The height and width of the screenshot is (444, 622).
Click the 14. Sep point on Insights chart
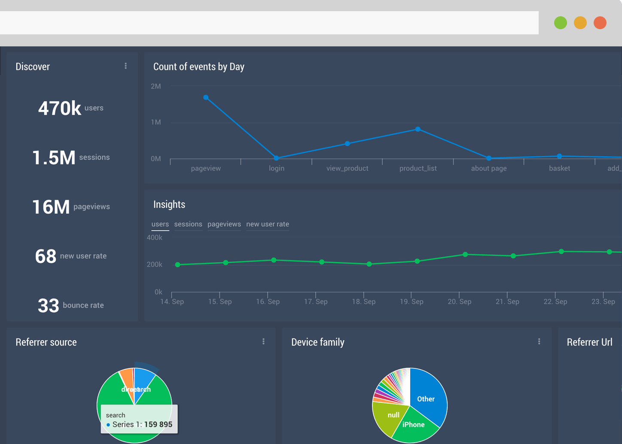178,265
